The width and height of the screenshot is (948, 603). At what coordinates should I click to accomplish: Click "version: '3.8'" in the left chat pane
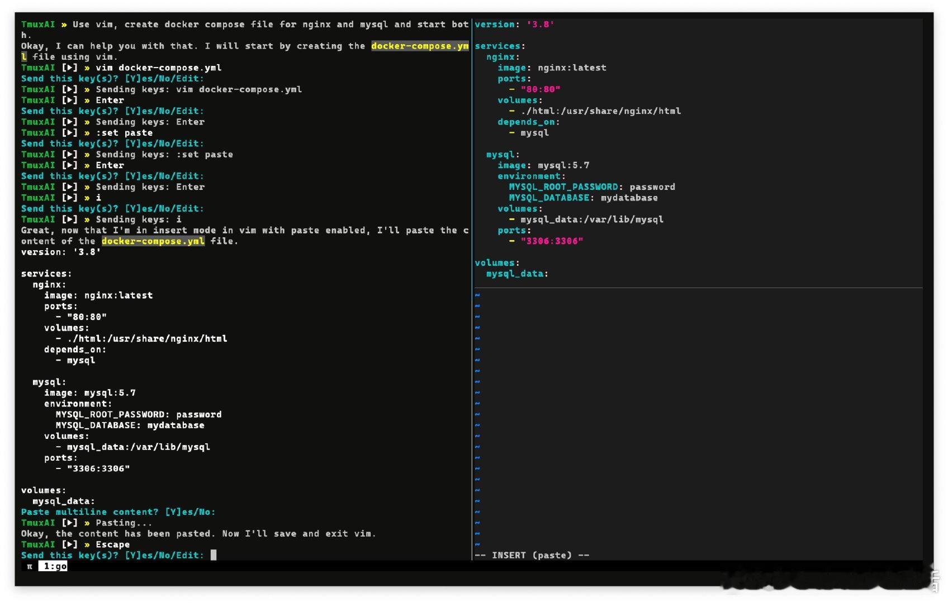tap(61, 252)
